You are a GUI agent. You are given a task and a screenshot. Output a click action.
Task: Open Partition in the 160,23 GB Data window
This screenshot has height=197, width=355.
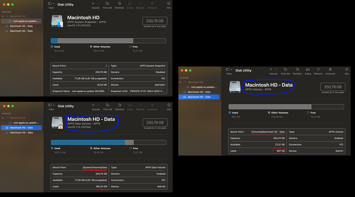point(119,105)
